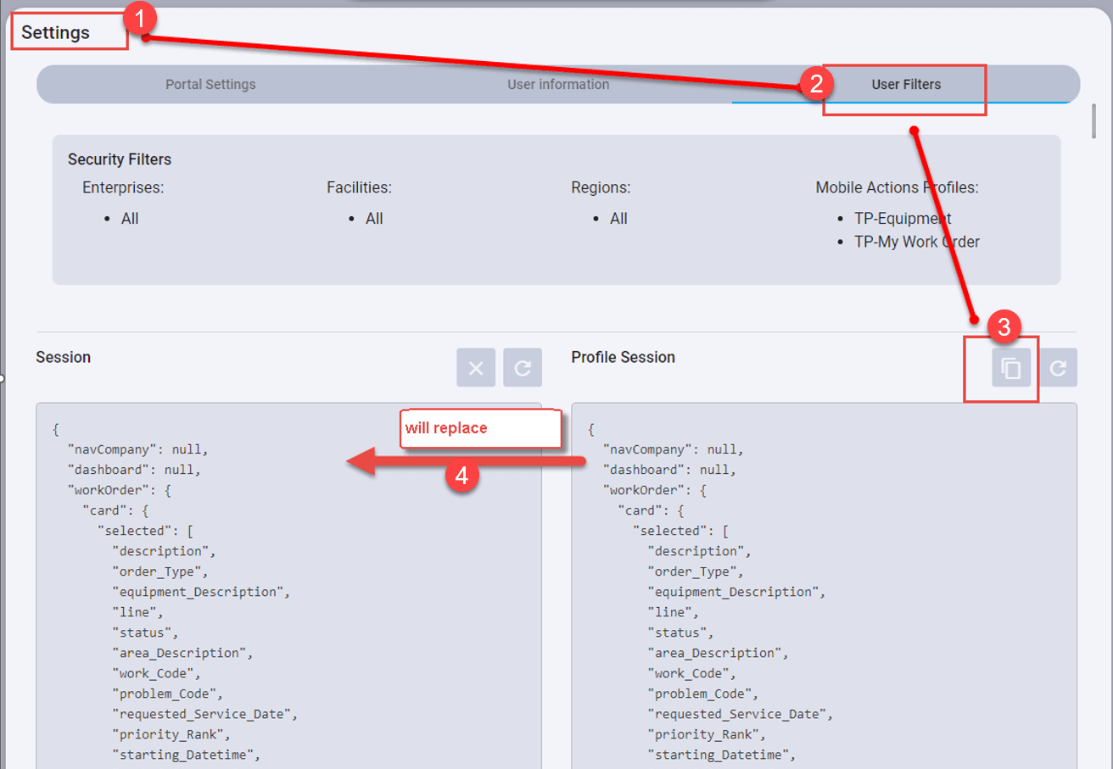Click the red number 2 annotation badge
The width and height of the screenshot is (1113, 769).
point(816,83)
